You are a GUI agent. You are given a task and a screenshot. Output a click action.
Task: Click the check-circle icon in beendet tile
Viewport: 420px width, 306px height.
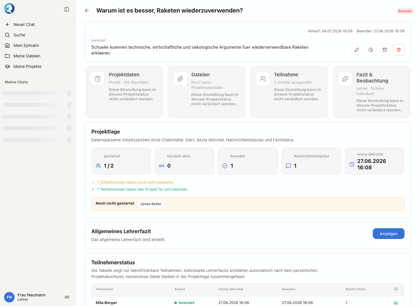pyautogui.click(x=225, y=166)
